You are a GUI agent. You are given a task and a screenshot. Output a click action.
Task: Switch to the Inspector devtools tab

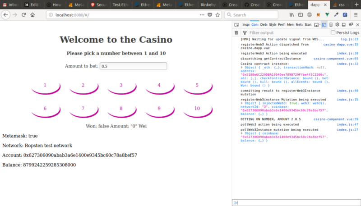pos(246,25)
